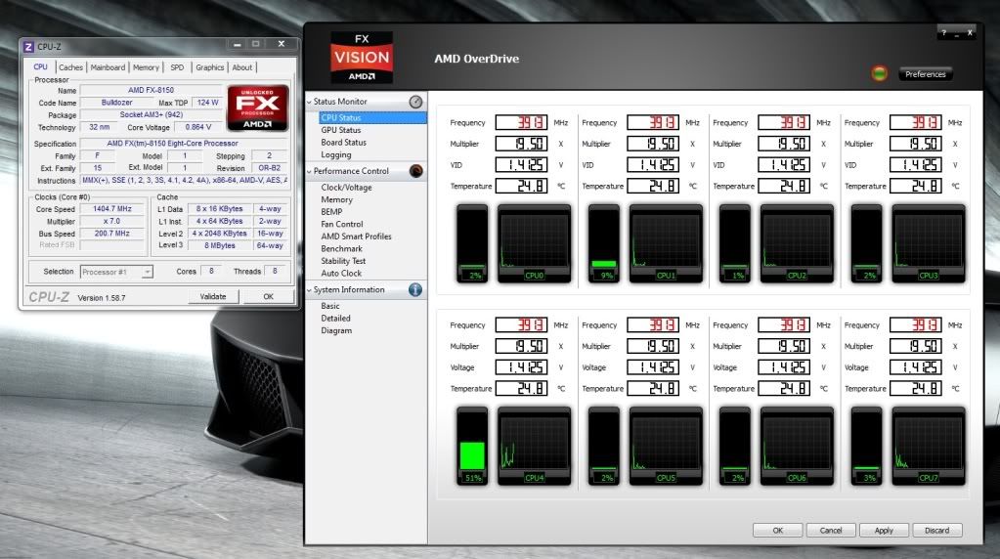Click the AMD FX-8150 name field
This screenshot has width=1000, height=559.
pyautogui.click(x=151, y=91)
